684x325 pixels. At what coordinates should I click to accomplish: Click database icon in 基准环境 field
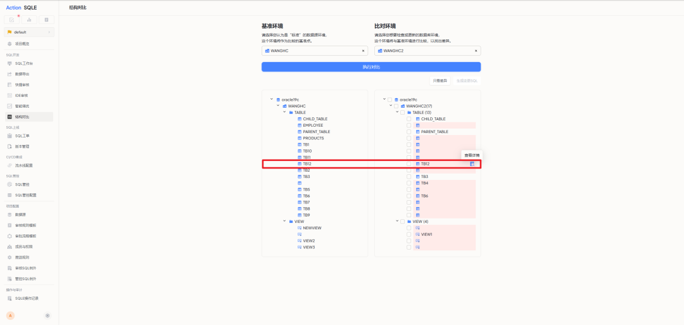tap(267, 51)
